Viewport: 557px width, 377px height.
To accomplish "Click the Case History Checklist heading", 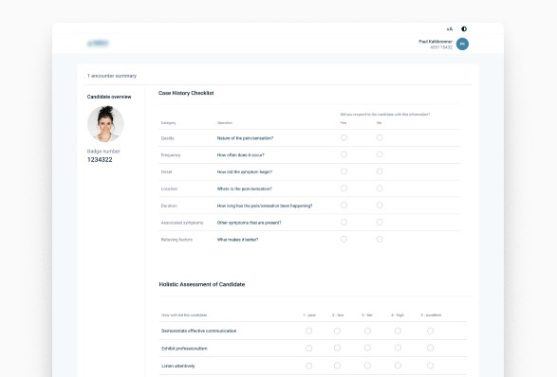I will tap(186, 93).
